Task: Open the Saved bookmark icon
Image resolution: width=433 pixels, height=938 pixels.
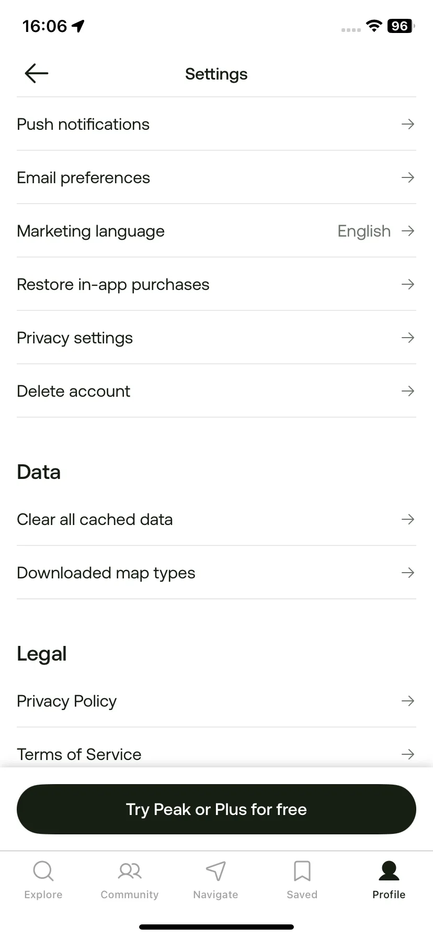Action: pyautogui.click(x=302, y=871)
